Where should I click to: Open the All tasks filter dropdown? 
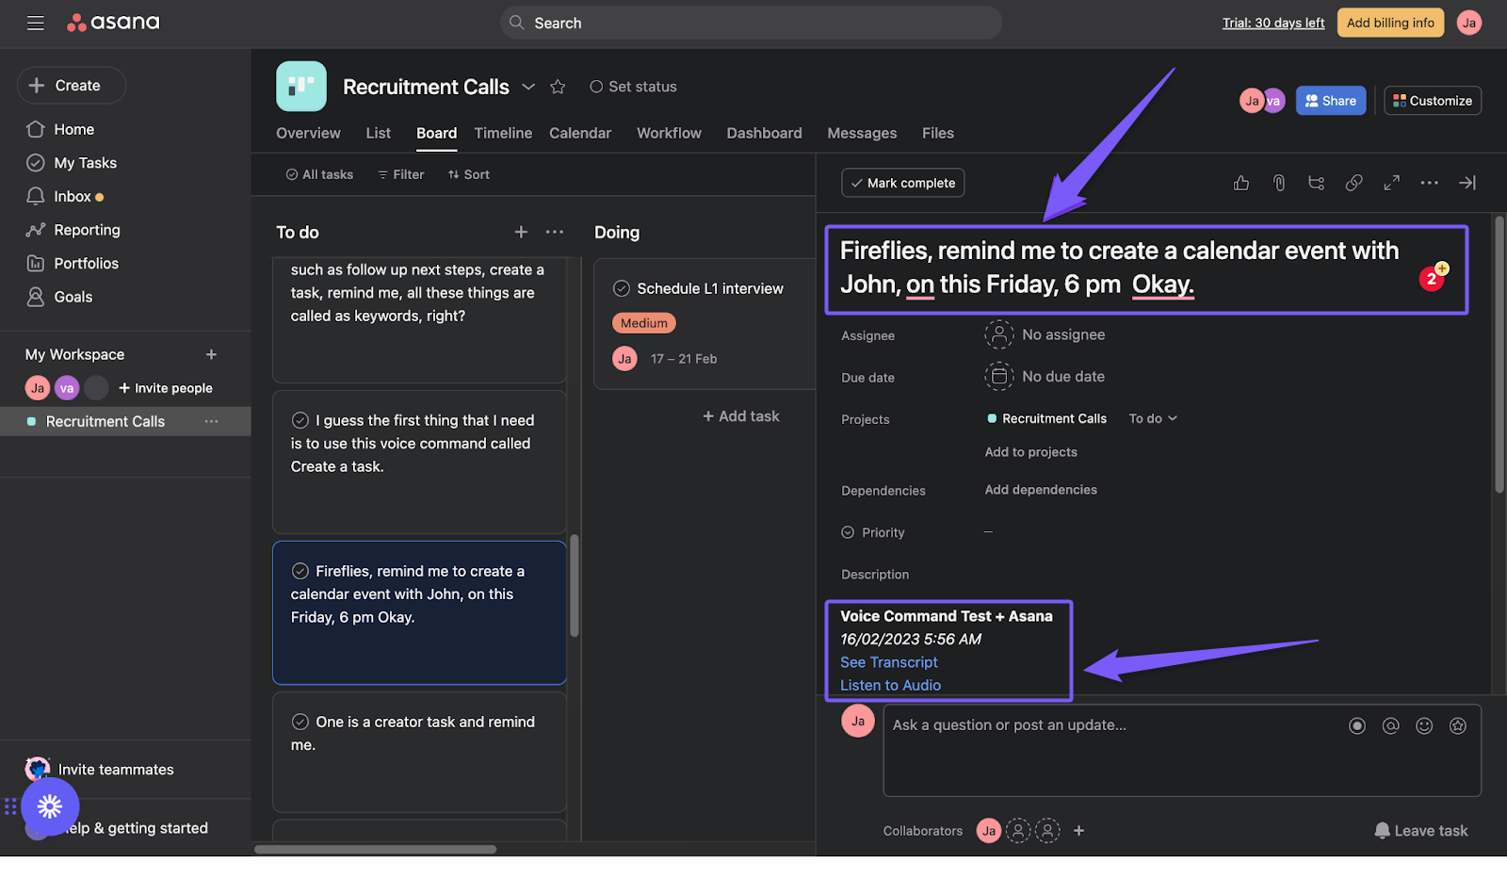(x=319, y=174)
